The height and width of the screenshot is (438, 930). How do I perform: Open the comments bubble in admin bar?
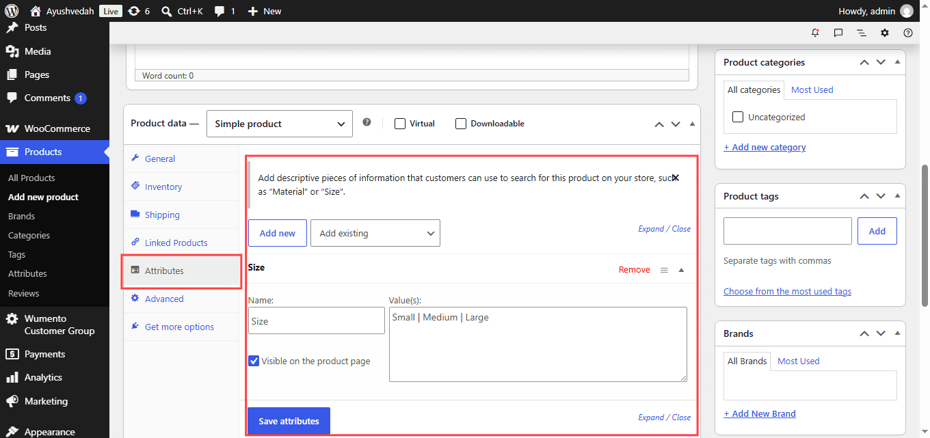(225, 11)
